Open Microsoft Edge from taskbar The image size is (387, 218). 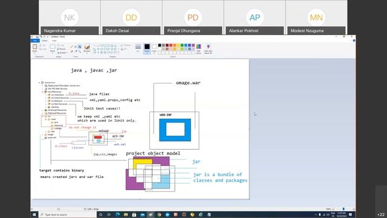[x=117, y=214]
